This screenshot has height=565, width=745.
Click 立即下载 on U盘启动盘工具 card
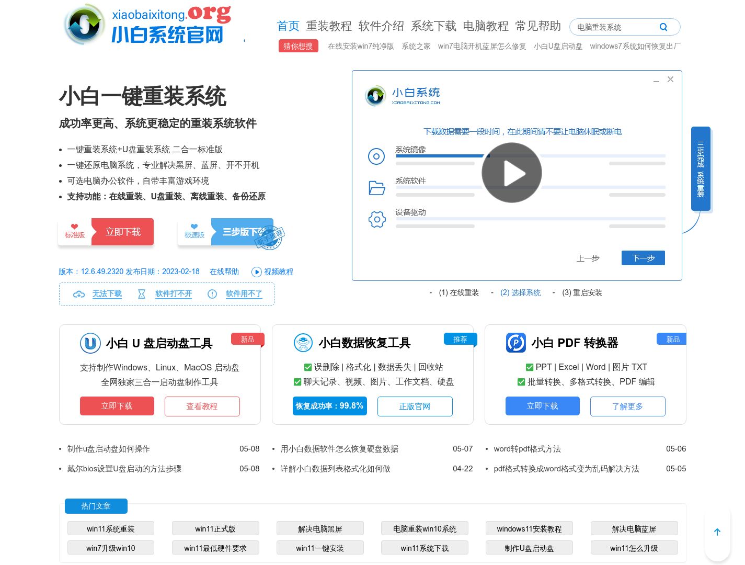tap(117, 406)
